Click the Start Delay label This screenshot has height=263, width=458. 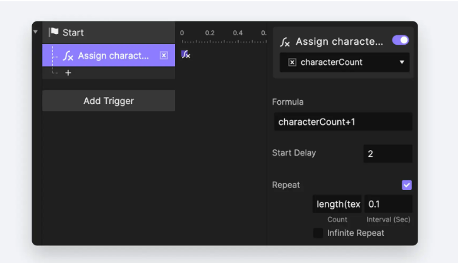(x=294, y=153)
